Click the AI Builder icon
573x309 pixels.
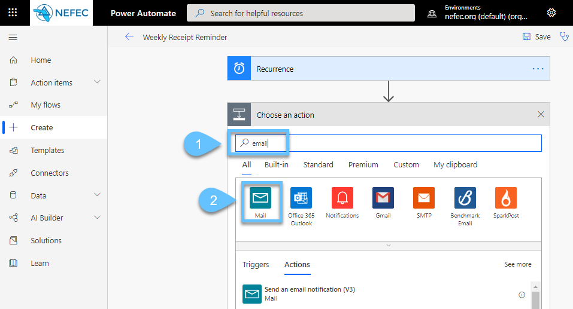click(x=13, y=218)
